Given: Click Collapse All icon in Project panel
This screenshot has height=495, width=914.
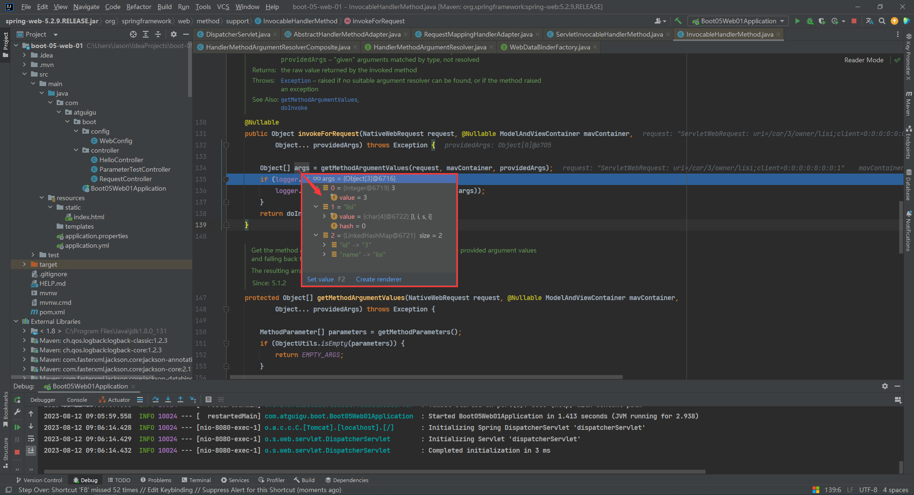Looking at the screenshot, I should [158, 34].
